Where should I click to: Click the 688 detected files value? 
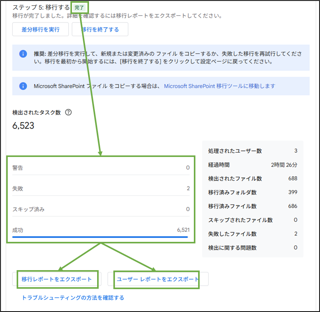[293, 178]
